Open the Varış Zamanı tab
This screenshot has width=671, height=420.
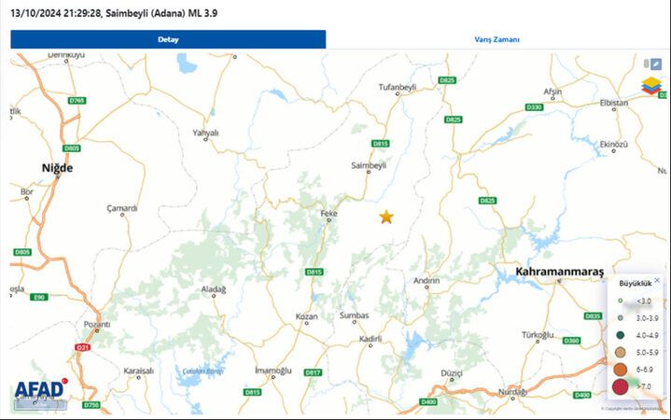click(496, 39)
